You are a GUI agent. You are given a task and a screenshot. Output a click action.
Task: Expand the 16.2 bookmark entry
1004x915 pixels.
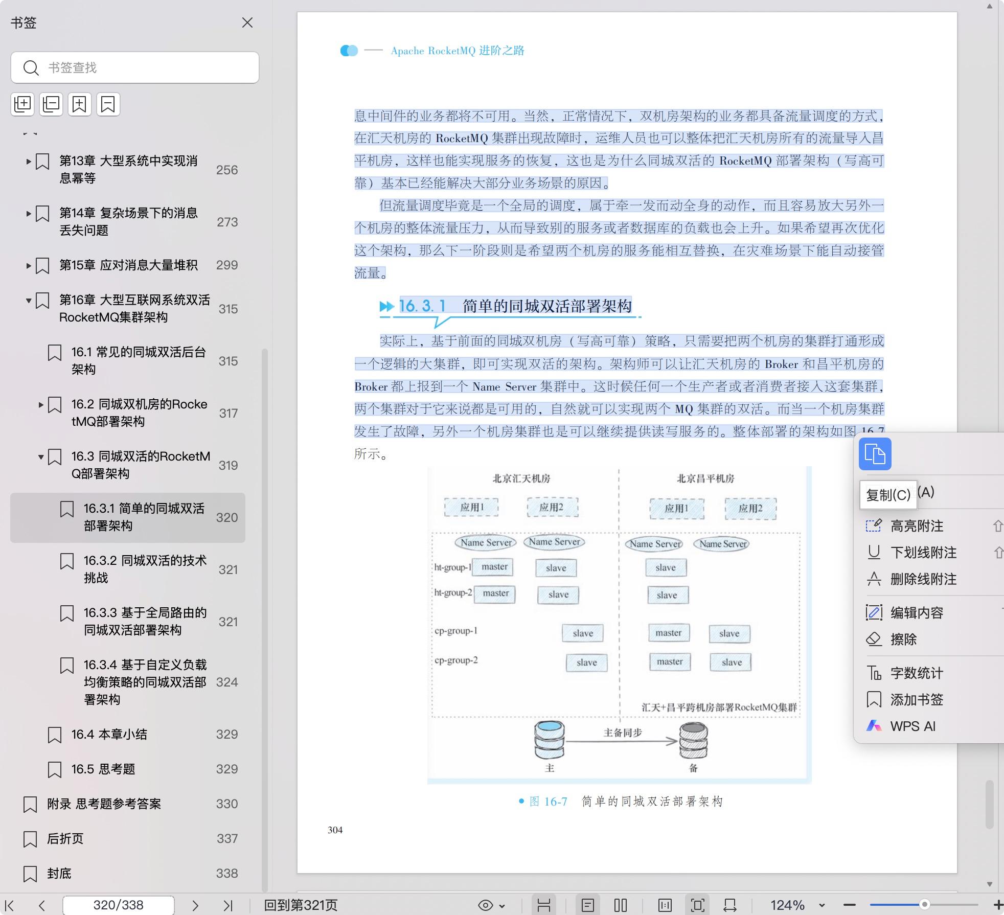coord(41,405)
